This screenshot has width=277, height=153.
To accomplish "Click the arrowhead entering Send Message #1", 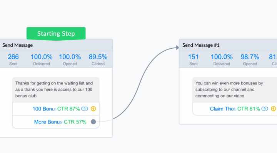I will 177,48.
